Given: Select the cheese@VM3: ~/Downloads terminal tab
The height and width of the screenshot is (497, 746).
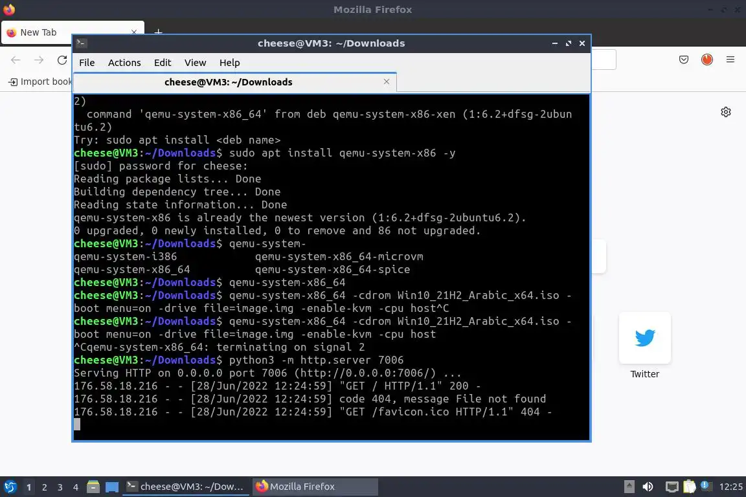Looking at the screenshot, I should click(x=235, y=82).
